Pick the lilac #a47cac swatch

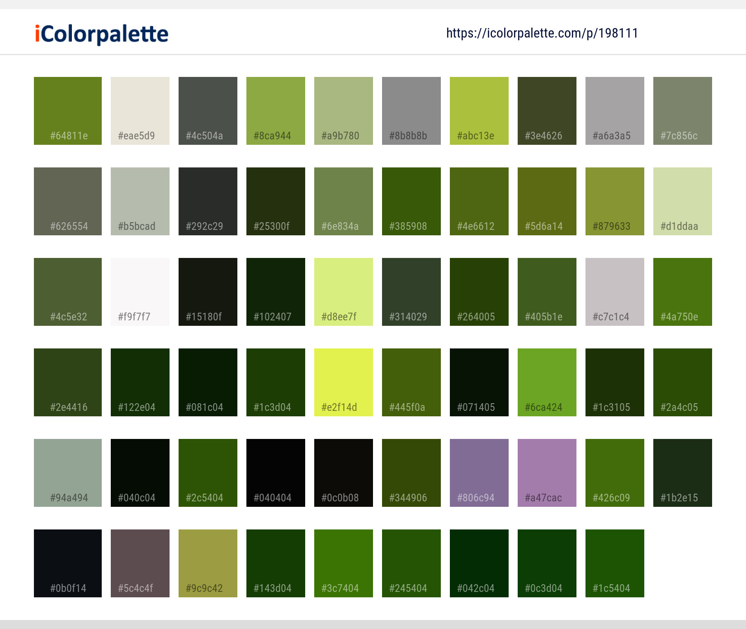pyautogui.click(x=547, y=473)
